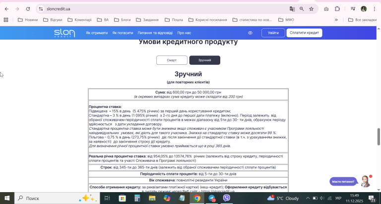
Task: Open the Пошта bookmarks folder
Action: [174, 20]
